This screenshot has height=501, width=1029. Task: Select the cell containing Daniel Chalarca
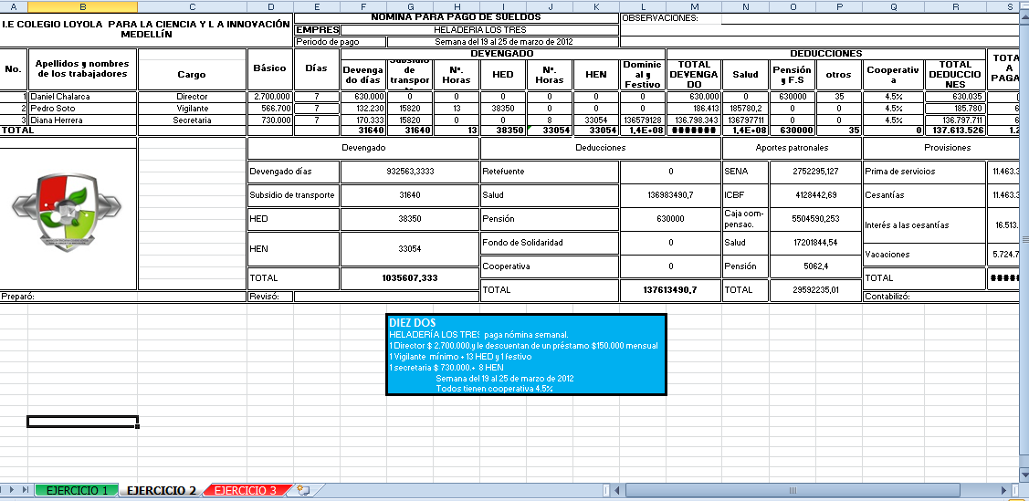click(82, 96)
